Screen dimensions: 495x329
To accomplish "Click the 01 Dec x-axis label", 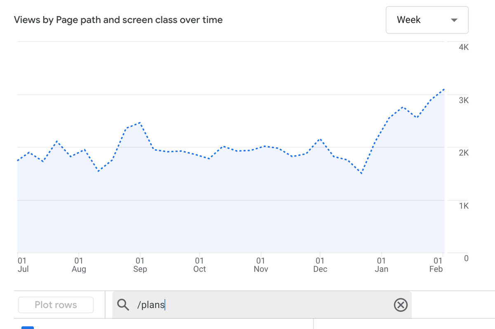I will point(320,265).
